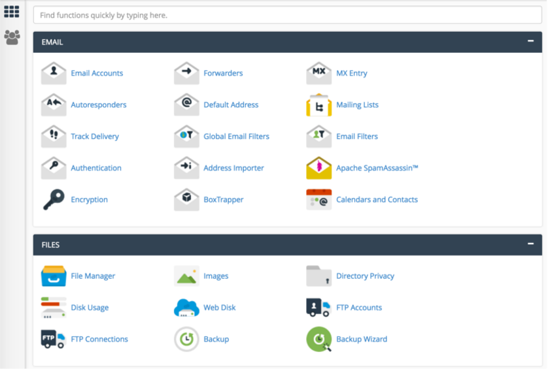Open the Forwarders link

point(223,73)
